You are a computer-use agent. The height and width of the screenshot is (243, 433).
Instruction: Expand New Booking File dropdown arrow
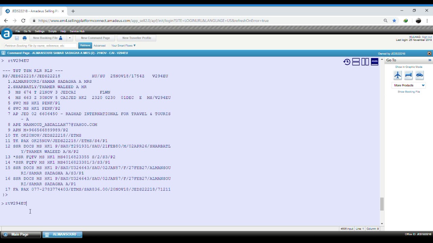tap(70, 38)
